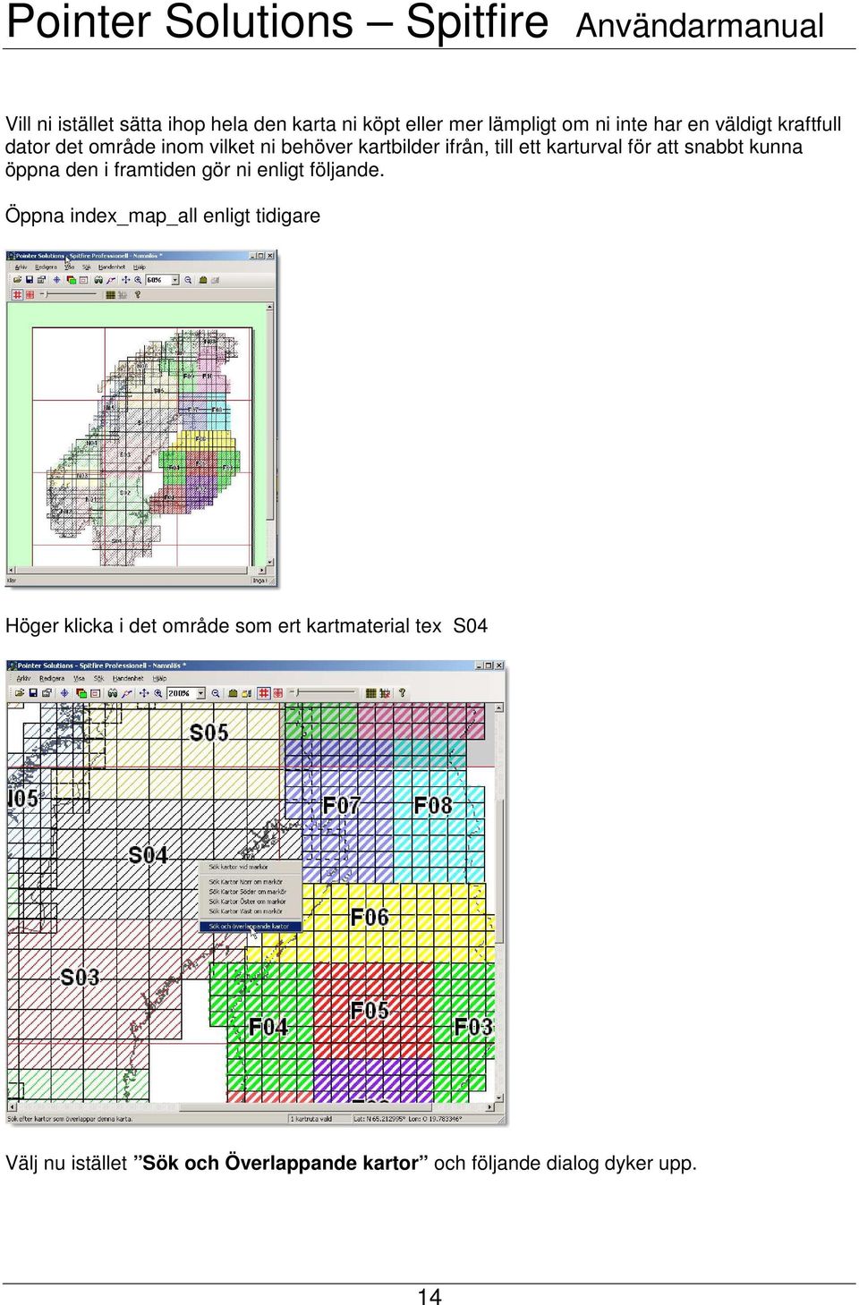Click the green-red layers icon in 60% window
The height and width of the screenshot is (1305, 859).
[x=71, y=280]
